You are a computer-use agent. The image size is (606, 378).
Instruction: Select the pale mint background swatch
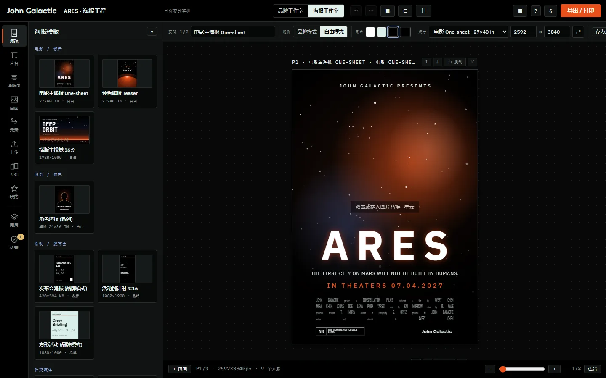point(382,32)
